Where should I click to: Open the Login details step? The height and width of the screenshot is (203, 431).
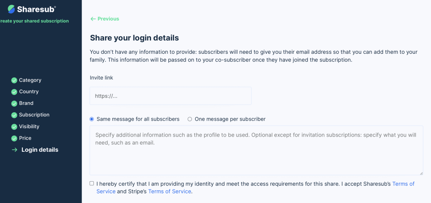(x=40, y=150)
